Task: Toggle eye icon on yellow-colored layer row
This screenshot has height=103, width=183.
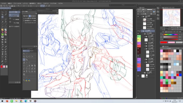Action: pos(138,40)
